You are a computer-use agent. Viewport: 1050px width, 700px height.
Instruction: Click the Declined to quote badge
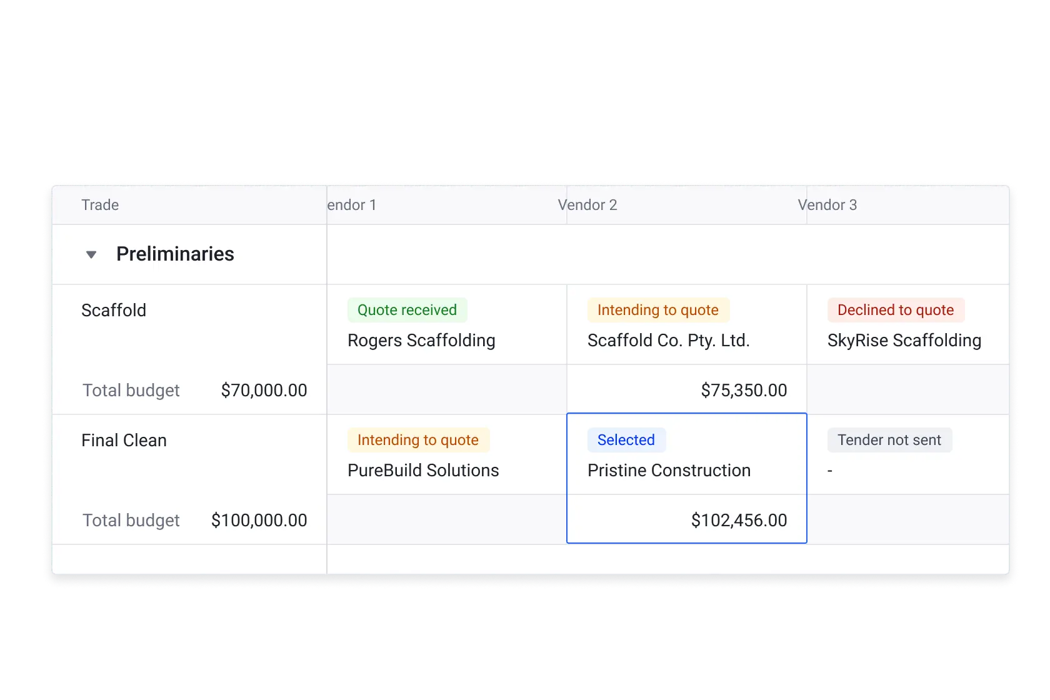pos(896,310)
